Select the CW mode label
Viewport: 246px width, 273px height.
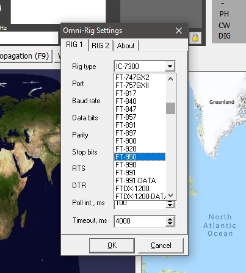[224, 25]
